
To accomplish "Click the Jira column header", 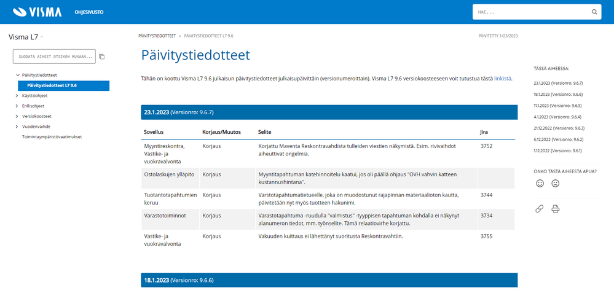I will (x=484, y=132).
